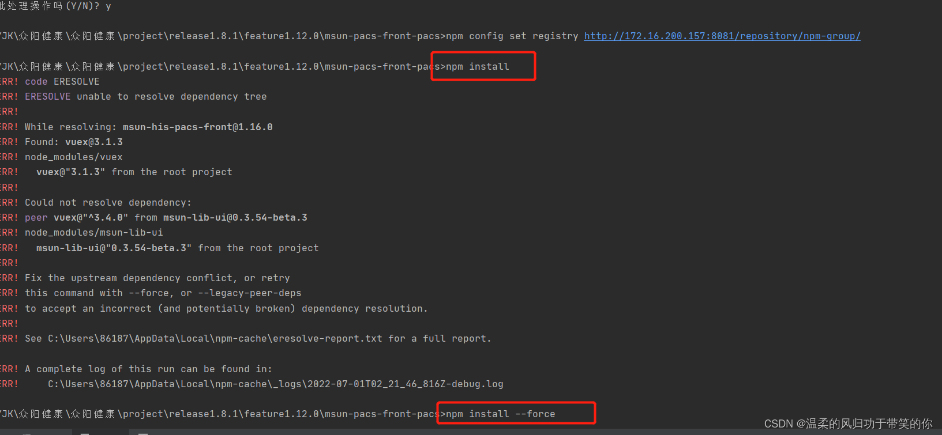This screenshot has height=435, width=942.
Task: Click the '(Y/N)? y' prompt line
Action: click(x=55, y=6)
